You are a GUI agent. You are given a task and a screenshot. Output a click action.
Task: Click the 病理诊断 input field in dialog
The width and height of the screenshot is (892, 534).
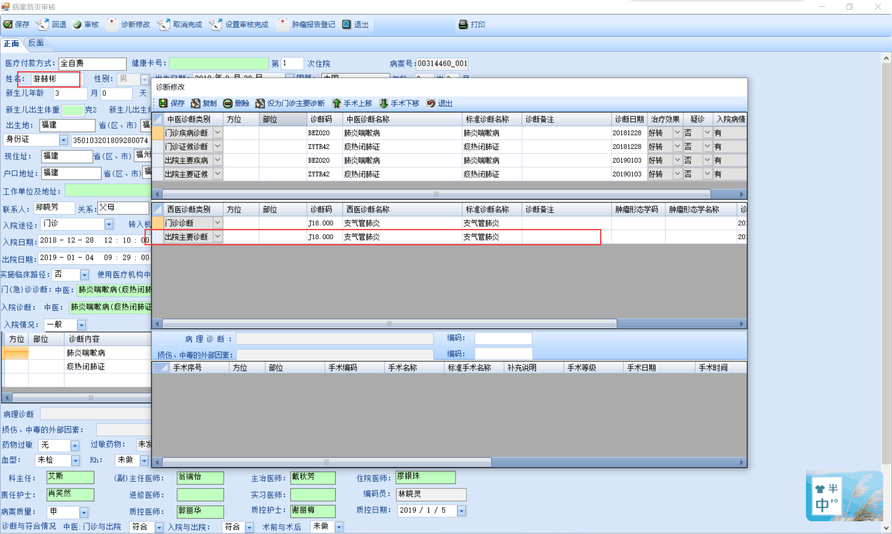point(334,339)
